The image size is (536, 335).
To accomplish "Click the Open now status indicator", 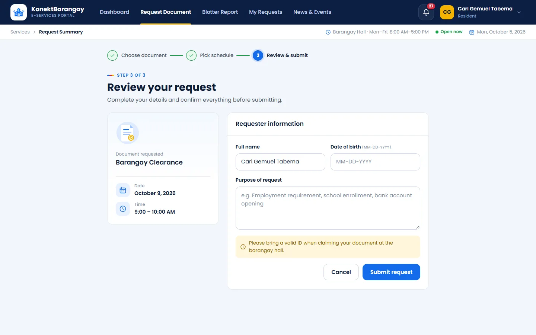I will pos(449,32).
